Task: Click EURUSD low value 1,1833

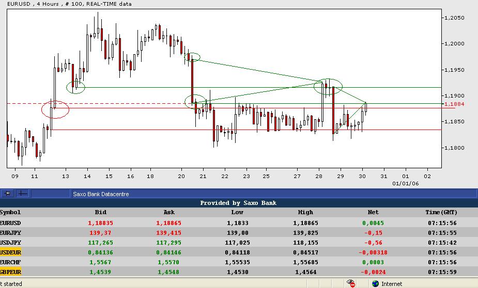Action: pos(238,223)
